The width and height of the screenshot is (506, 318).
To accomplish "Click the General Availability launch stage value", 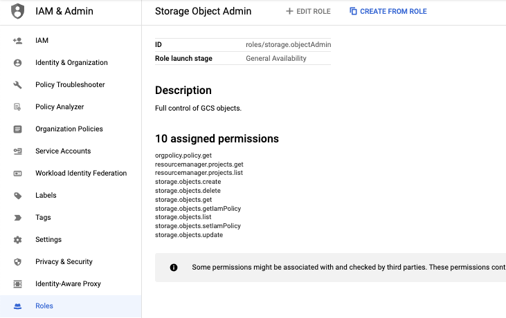I will point(276,59).
